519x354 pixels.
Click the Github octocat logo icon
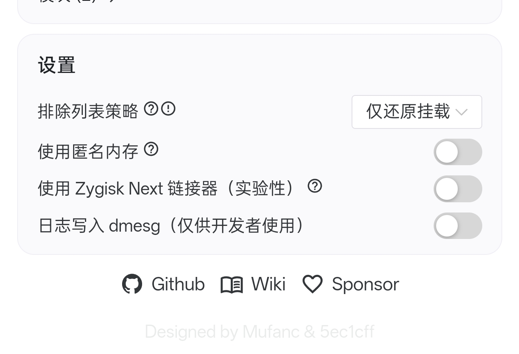tap(132, 284)
